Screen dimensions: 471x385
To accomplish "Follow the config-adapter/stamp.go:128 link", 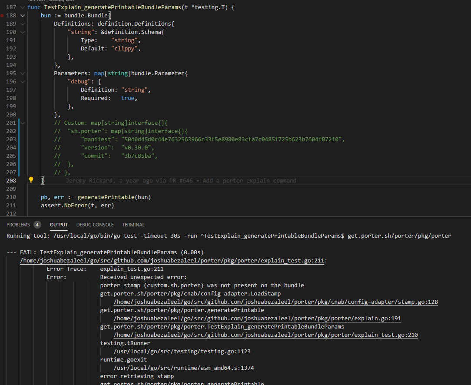I will tap(276, 302).
